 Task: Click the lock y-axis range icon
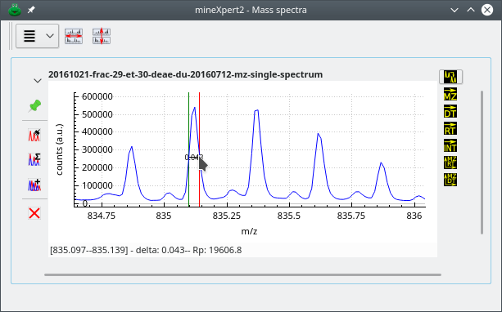point(102,36)
